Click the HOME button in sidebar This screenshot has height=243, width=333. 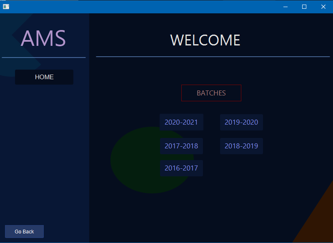pos(44,77)
